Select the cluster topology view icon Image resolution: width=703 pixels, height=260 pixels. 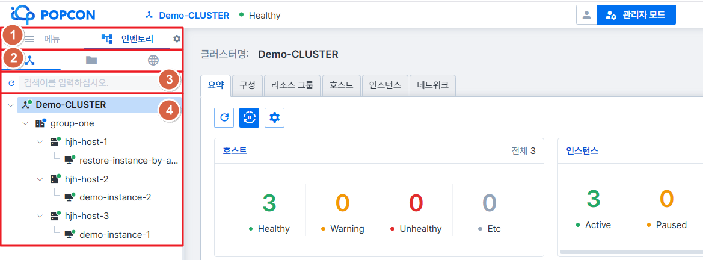click(29, 60)
